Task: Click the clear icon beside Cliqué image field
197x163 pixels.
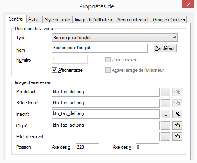Action: tap(177, 125)
